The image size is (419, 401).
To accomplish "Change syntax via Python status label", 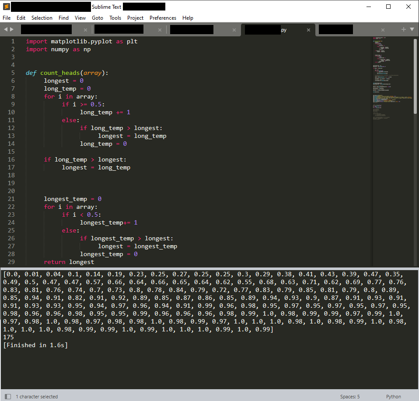I will (x=393, y=397).
